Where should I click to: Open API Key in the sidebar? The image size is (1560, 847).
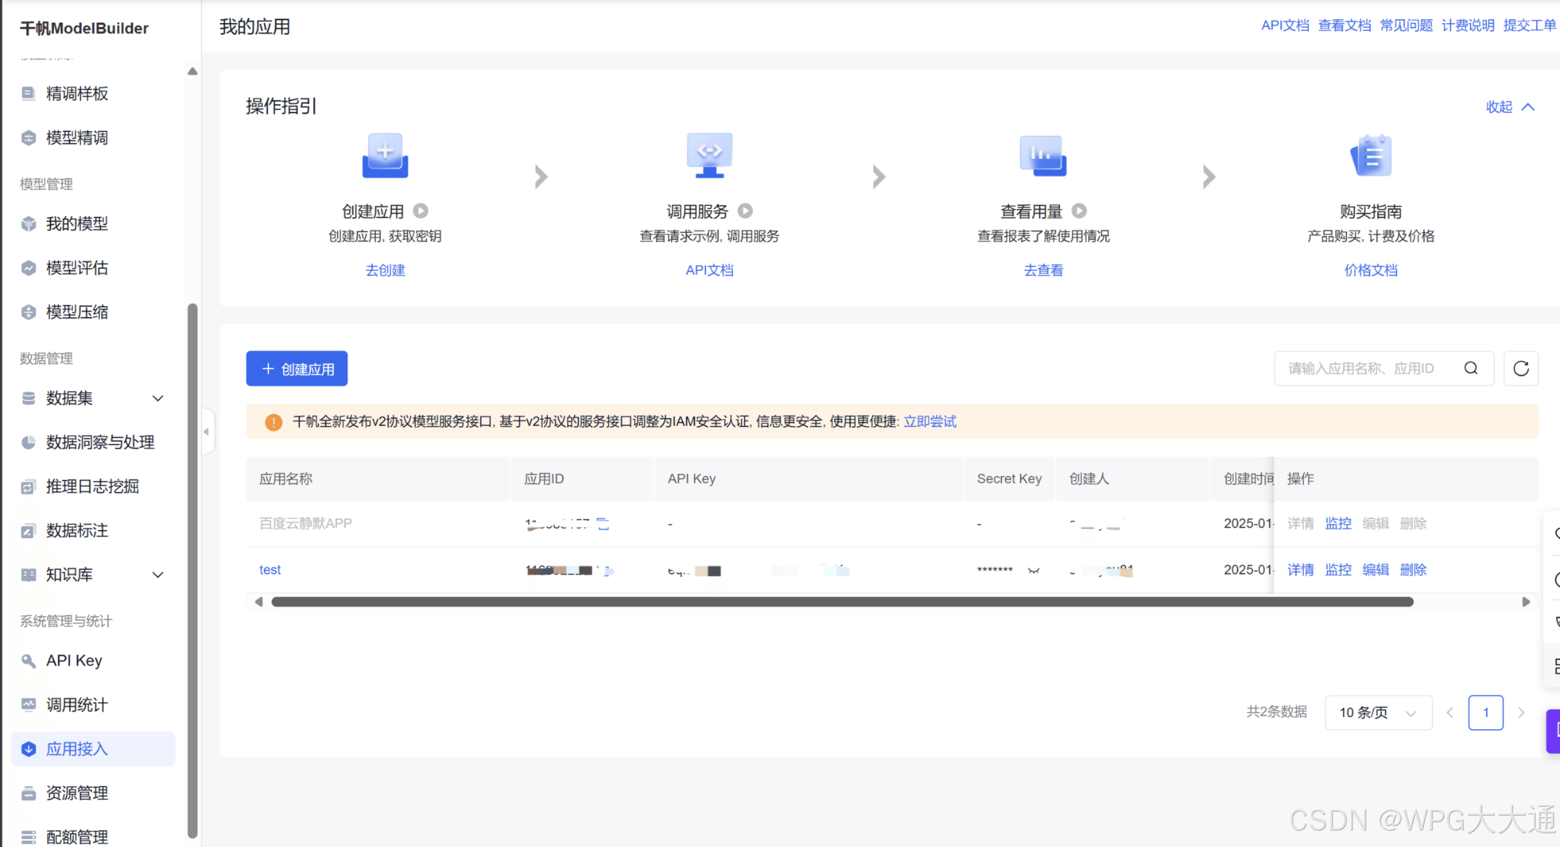coord(74,661)
